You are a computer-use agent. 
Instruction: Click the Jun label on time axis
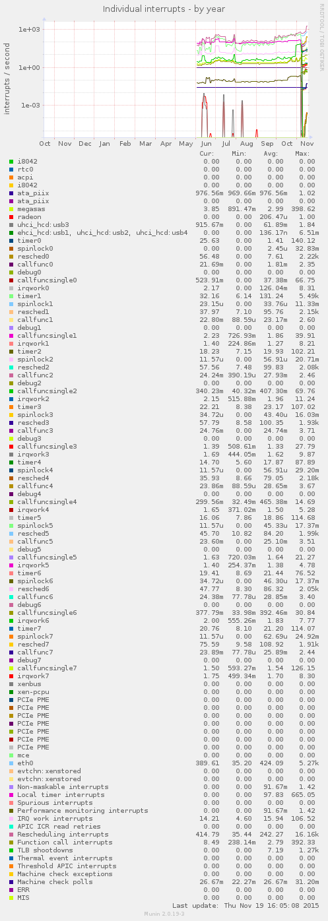(x=206, y=143)
